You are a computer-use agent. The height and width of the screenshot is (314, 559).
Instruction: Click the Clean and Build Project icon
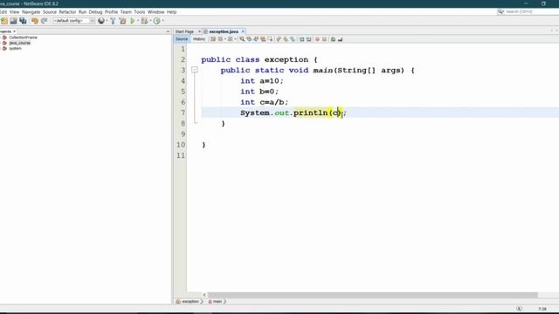click(x=122, y=21)
